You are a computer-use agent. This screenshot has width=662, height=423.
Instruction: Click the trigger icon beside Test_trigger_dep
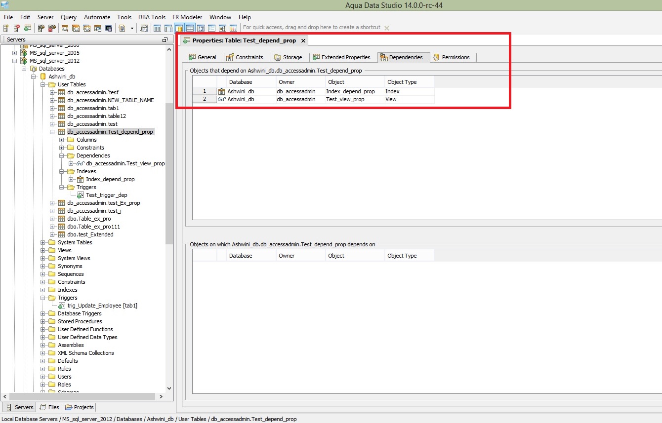pyautogui.click(x=81, y=195)
